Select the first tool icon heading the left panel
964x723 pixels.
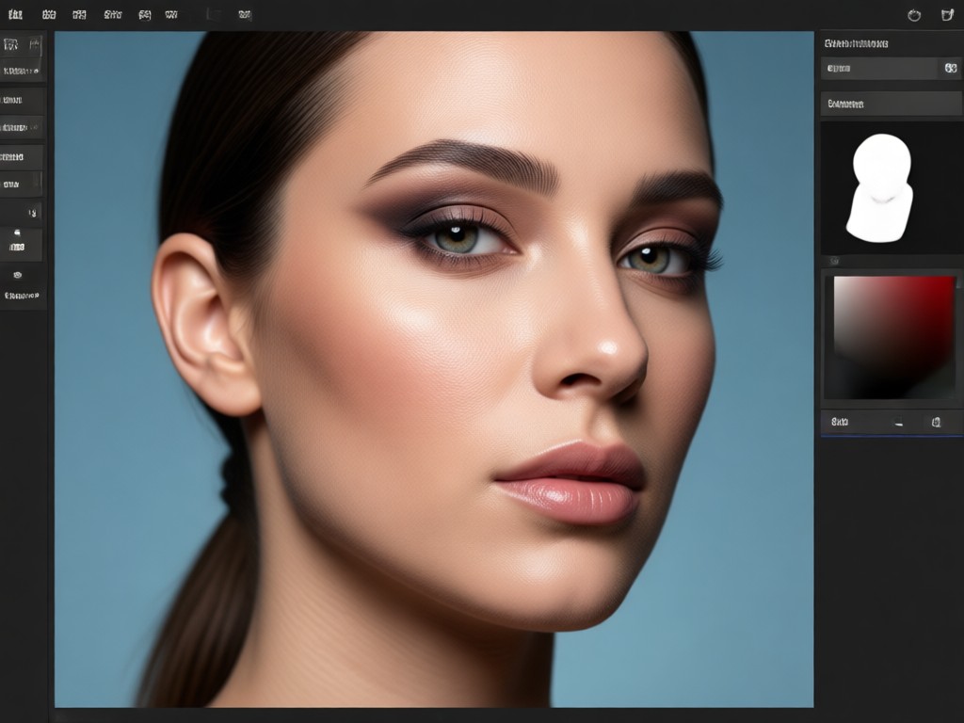10,44
